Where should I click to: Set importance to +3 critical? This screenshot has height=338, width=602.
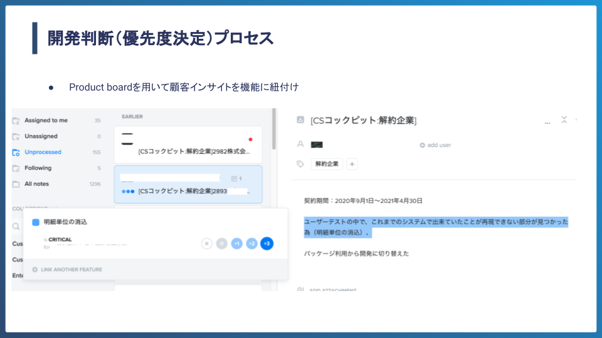pos(267,243)
